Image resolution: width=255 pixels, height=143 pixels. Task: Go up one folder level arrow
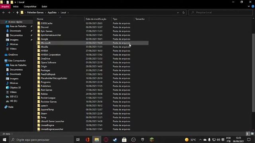tap(18, 12)
